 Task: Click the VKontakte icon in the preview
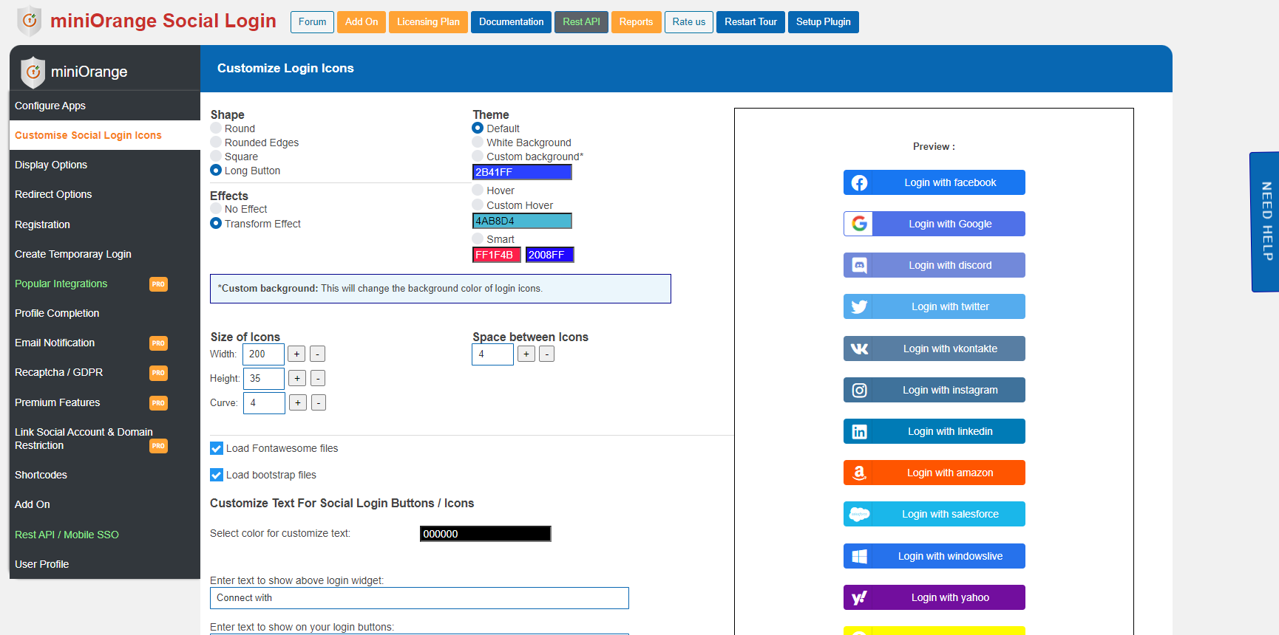pos(859,349)
